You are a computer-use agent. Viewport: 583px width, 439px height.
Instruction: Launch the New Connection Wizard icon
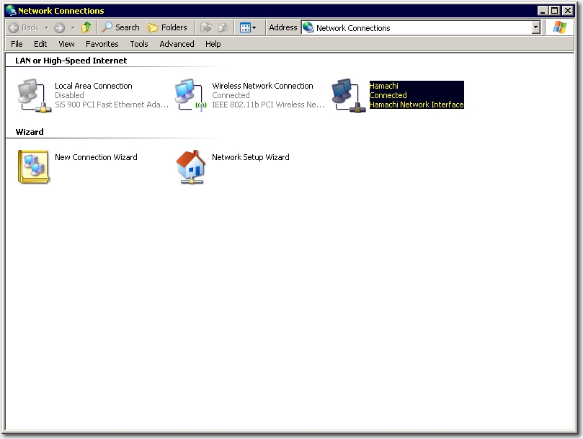pos(33,167)
